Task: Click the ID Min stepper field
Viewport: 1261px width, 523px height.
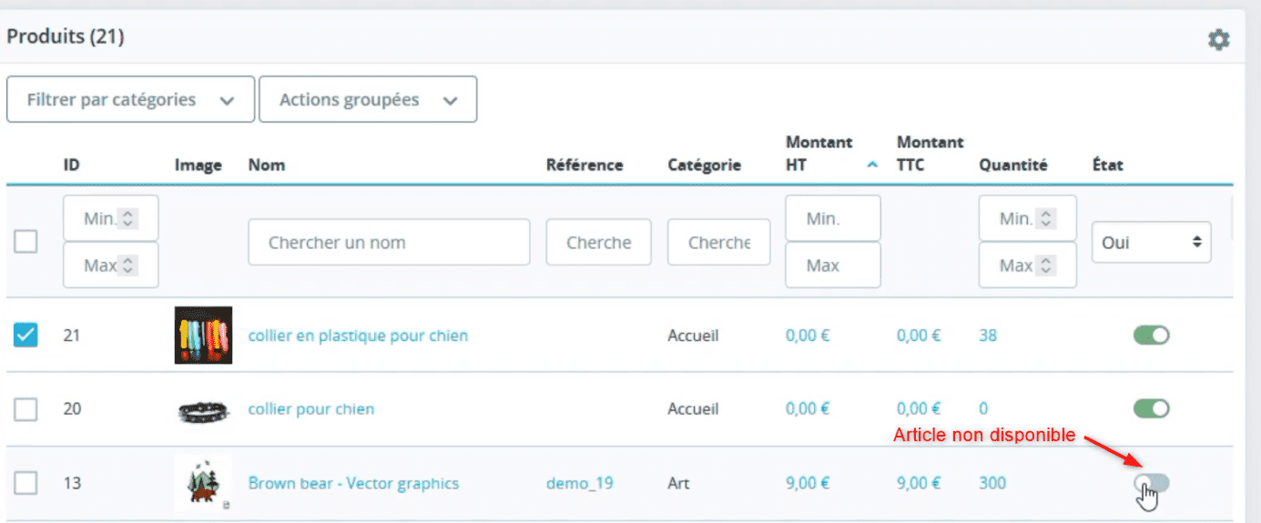Action: coord(111,218)
